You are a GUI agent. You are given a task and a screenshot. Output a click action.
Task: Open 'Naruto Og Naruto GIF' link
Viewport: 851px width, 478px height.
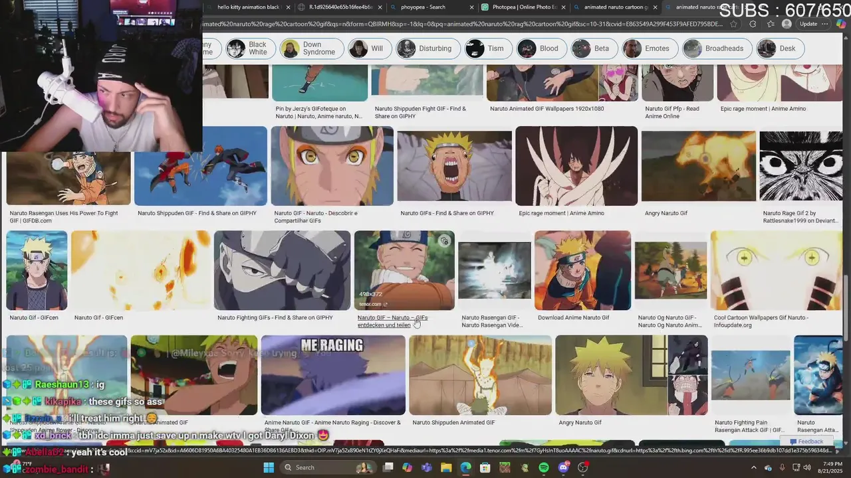click(x=669, y=321)
